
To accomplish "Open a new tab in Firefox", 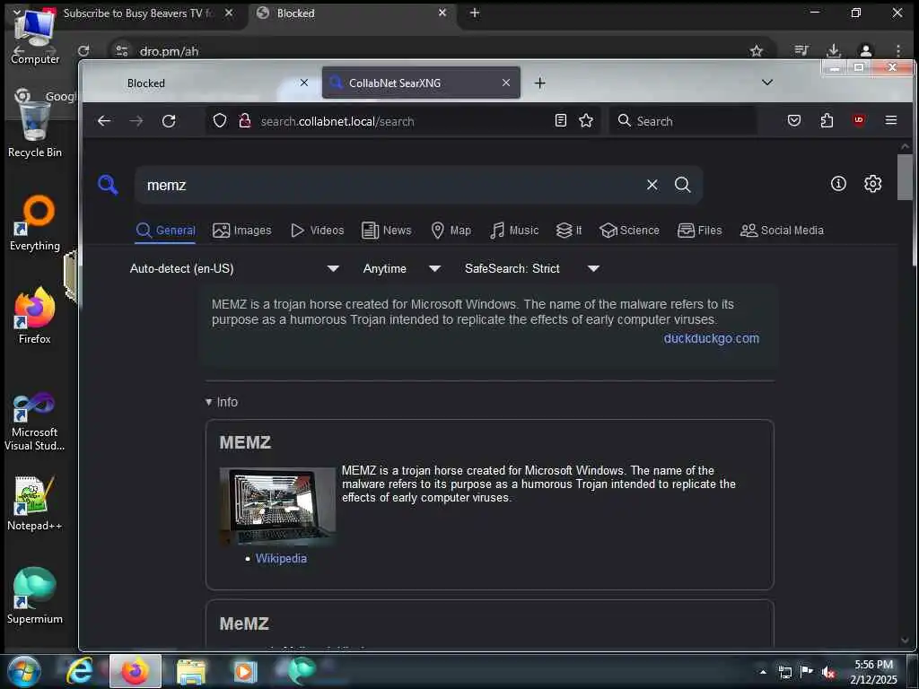I will click(x=539, y=83).
